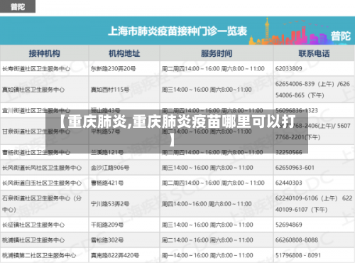Select phone number 32250566
The height and width of the screenshot is (263, 355).
tap(289, 152)
